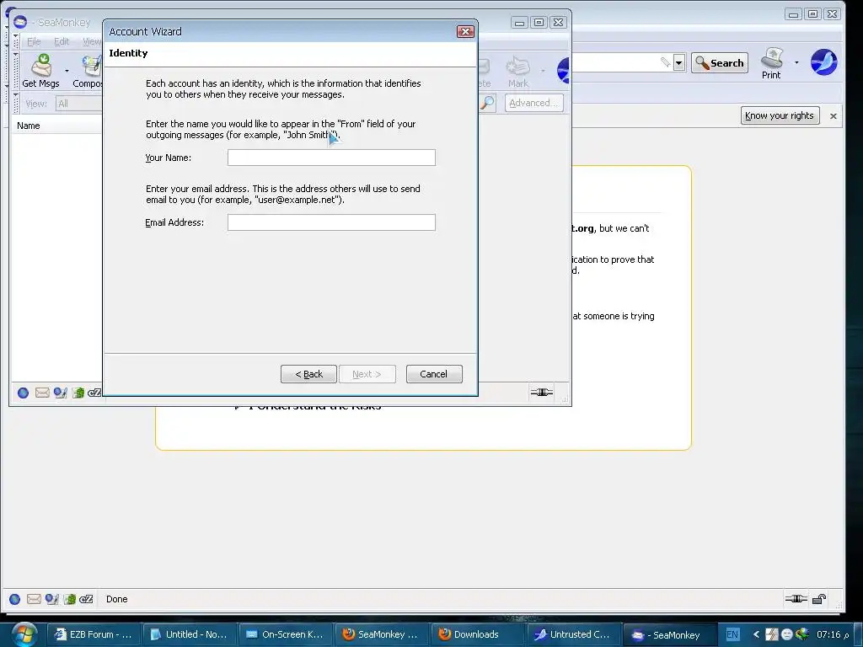Close the Account Wizard dialog

pos(465,31)
